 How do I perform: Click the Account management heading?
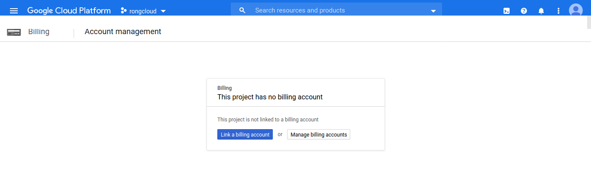coord(123,32)
